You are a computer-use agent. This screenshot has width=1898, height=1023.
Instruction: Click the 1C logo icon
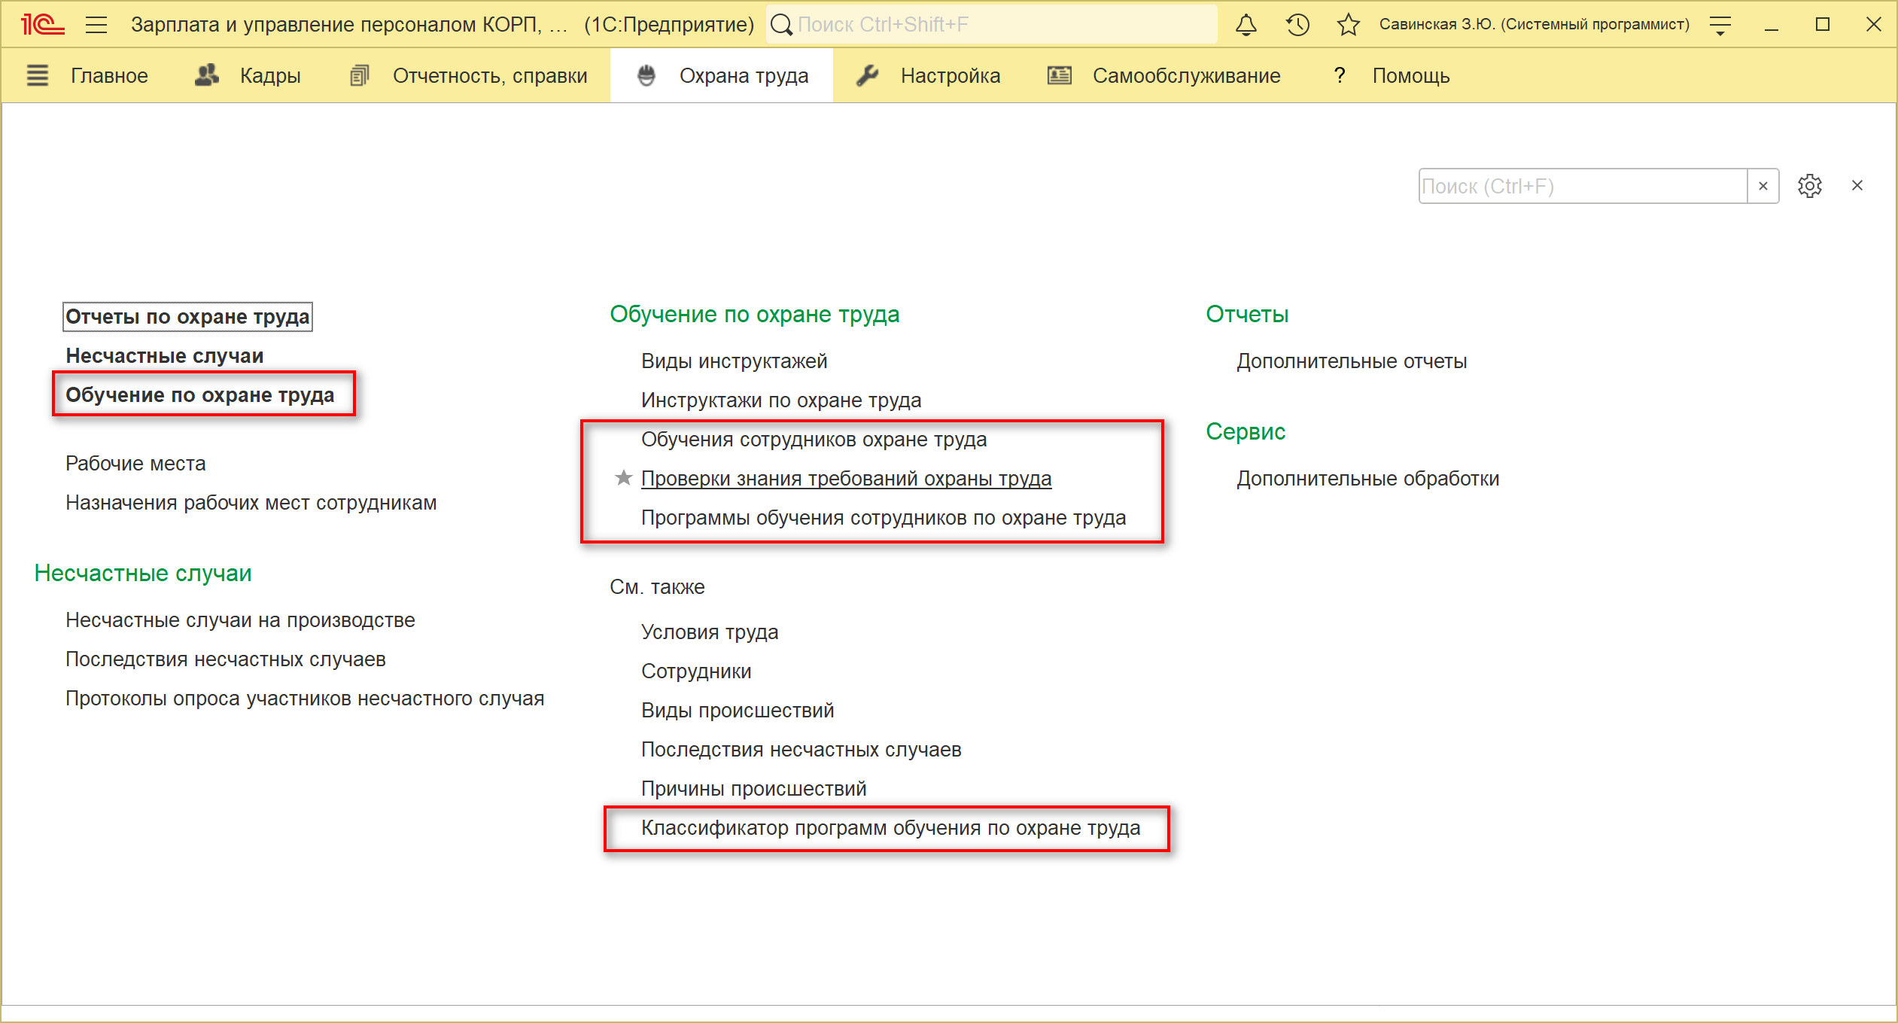42,25
